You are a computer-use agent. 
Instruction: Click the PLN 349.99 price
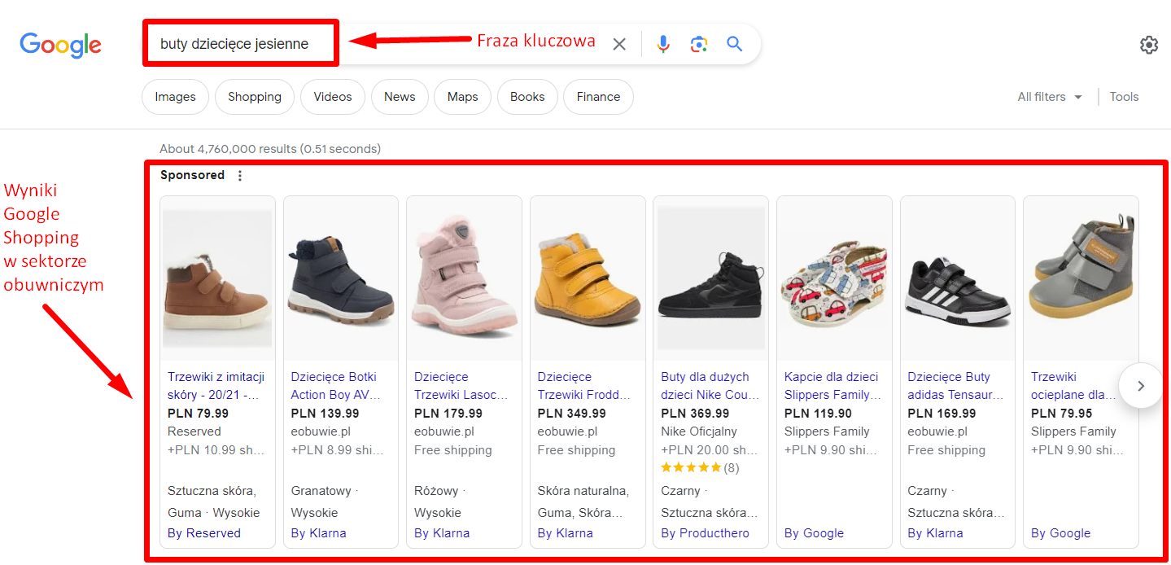coord(571,414)
